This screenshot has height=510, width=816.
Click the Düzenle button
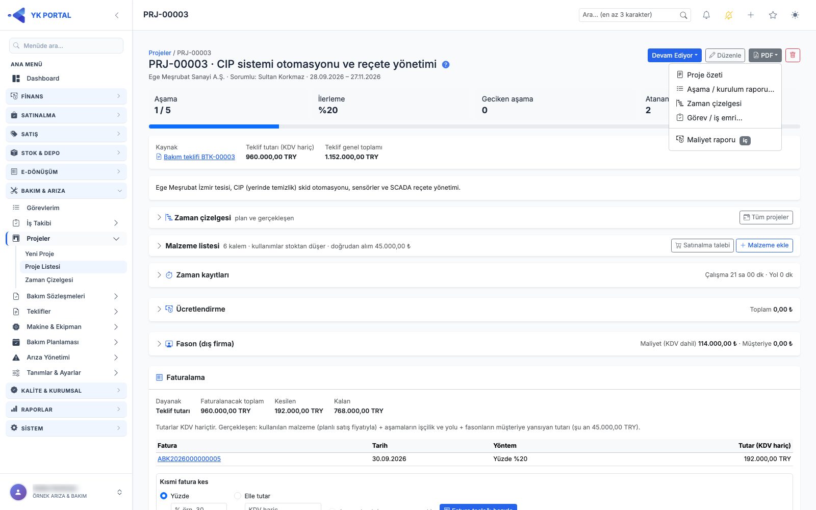click(x=725, y=55)
